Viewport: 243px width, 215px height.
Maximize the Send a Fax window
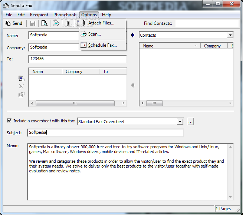tap(218, 4)
